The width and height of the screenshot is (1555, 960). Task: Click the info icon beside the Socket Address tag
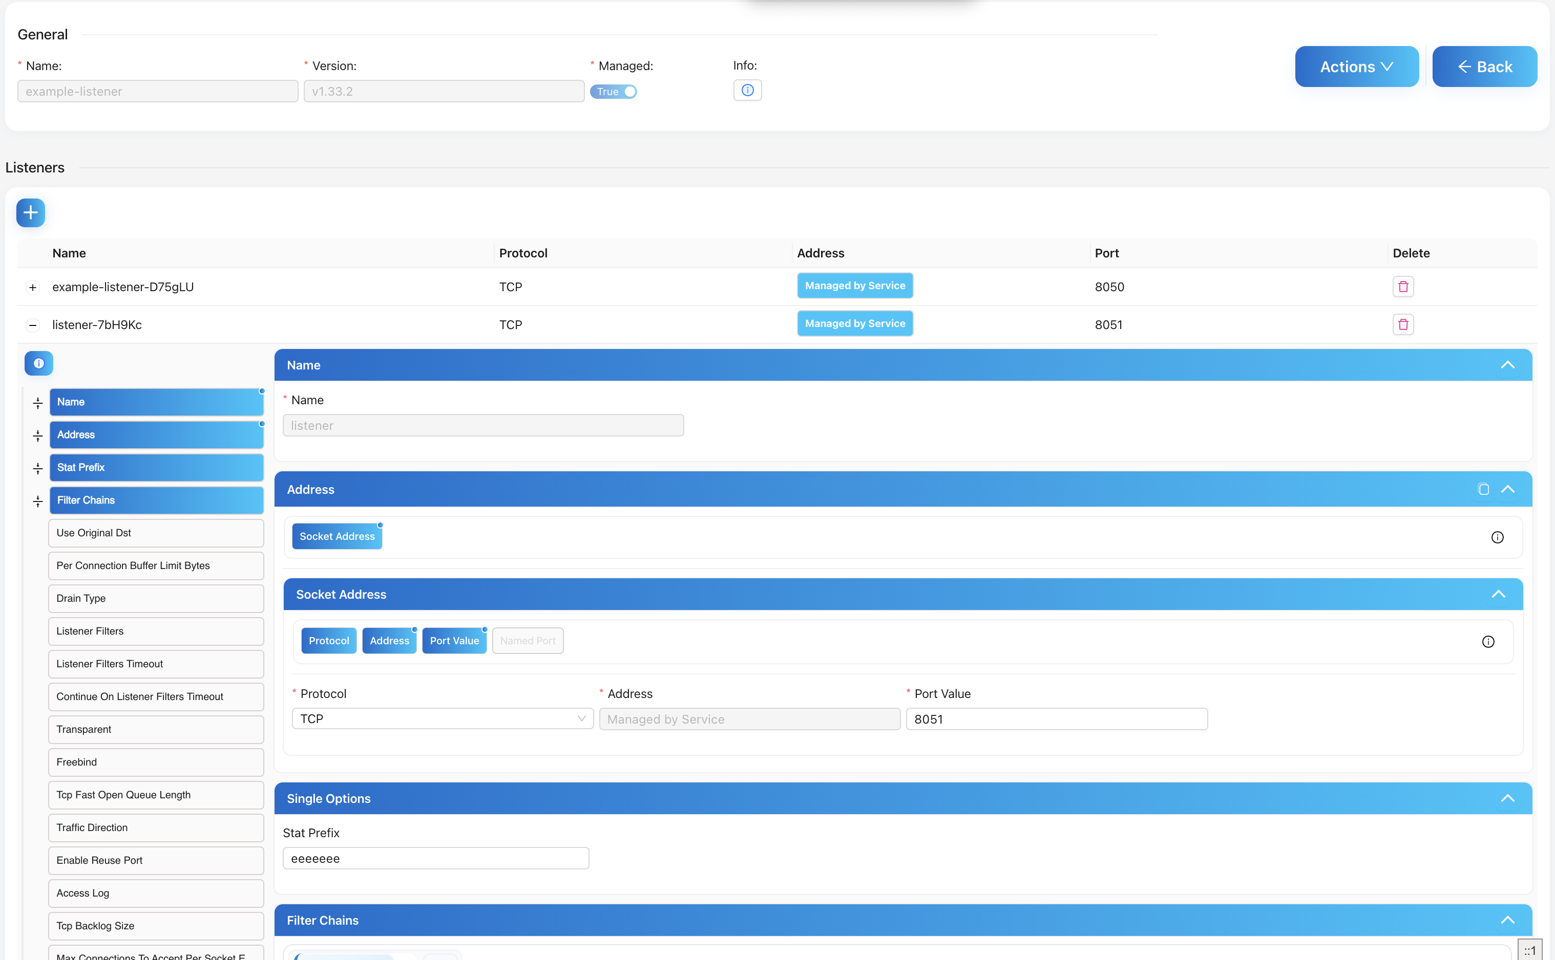(x=1497, y=537)
